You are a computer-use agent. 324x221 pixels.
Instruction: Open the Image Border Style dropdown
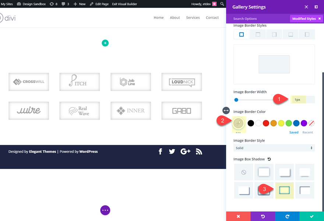pos(274,148)
